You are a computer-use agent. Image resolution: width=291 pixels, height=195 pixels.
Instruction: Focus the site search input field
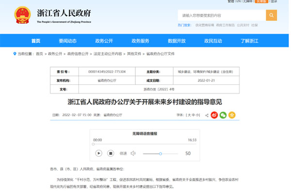click(x=222, y=15)
